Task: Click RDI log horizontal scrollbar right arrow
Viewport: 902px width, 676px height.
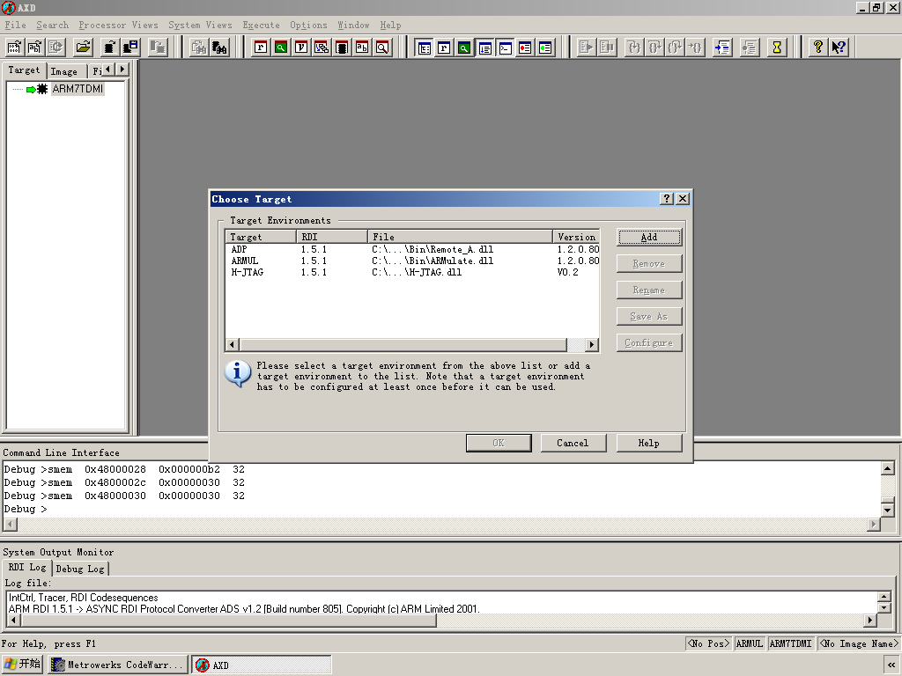Action: (x=869, y=621)
